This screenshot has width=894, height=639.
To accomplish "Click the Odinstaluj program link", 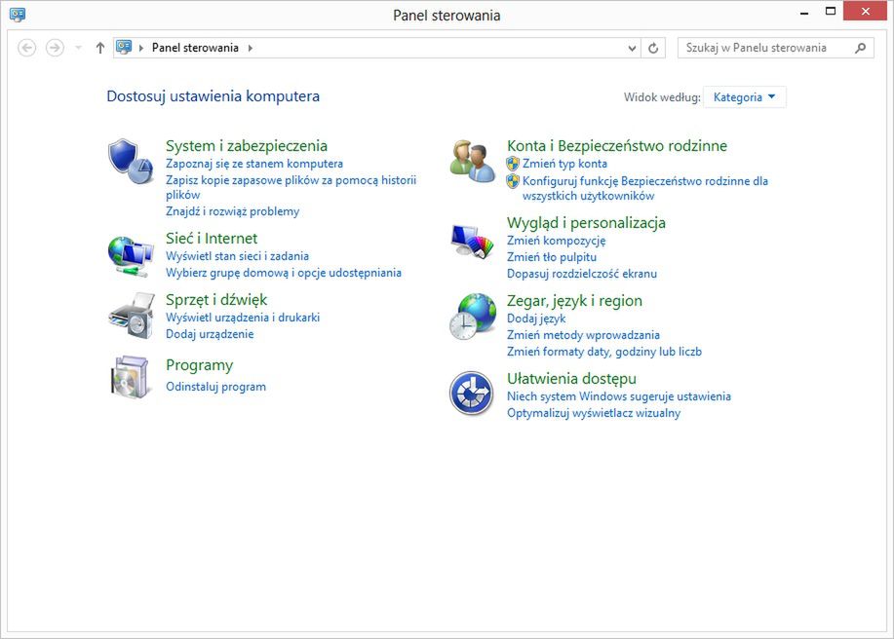I will click(215, 387).
